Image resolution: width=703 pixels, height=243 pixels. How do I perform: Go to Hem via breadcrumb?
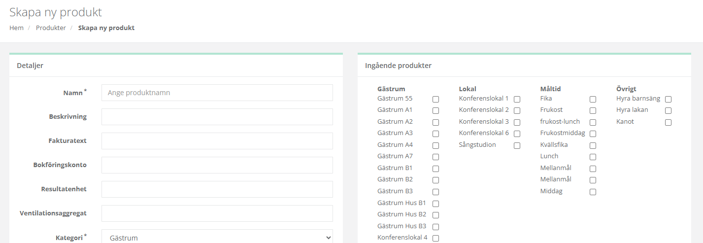pyautogui.click(x=16, y=28)
